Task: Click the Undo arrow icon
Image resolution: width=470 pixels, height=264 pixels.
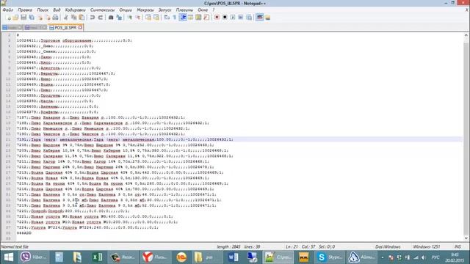Action: pos(93,18)
